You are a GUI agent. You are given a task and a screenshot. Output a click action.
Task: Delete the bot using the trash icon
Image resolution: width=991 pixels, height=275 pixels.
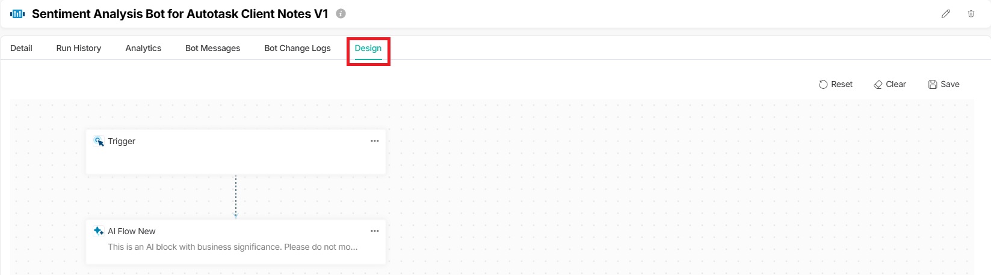point(971,14)
